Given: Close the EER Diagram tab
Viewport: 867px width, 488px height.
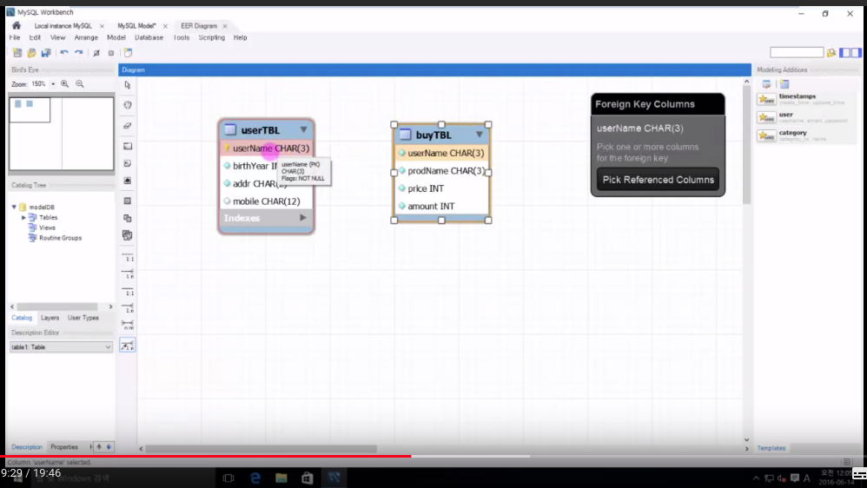Looking at the screenshot, I should [x=224, y=26].
